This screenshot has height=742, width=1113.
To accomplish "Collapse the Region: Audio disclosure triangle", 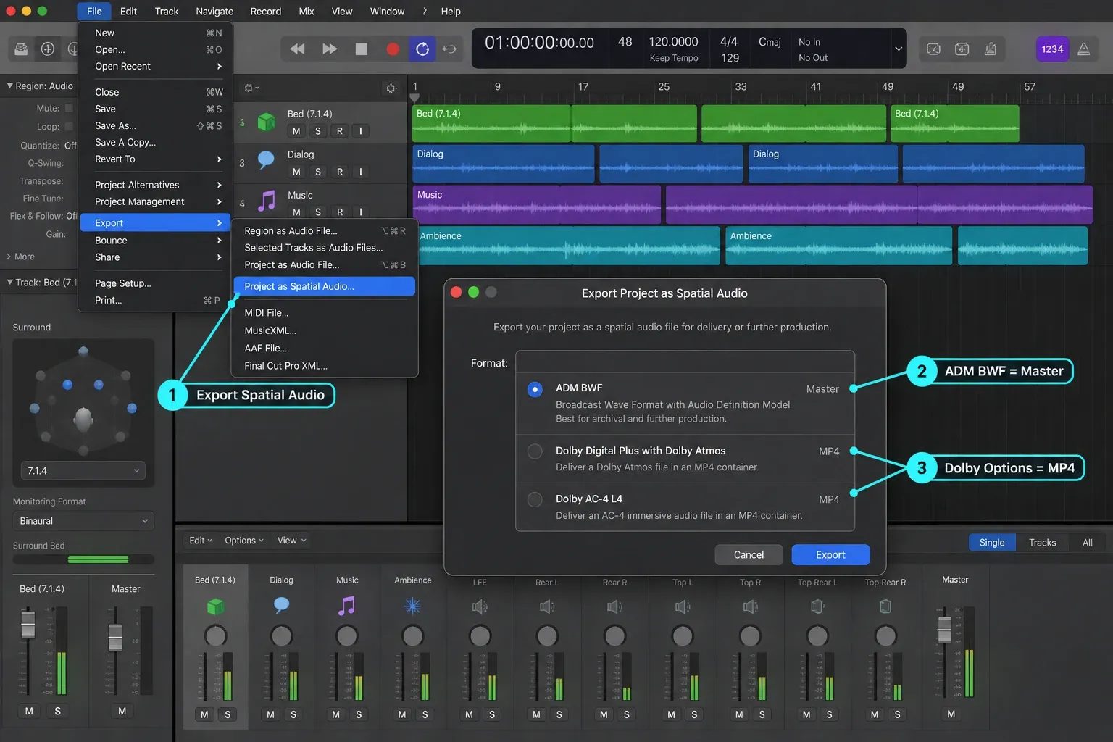I will (x=10, y=86).
